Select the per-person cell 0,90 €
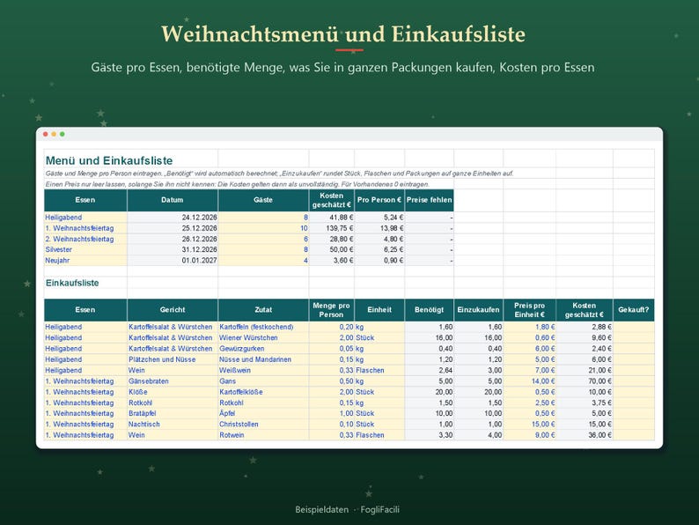Image resolution: width=699 pixels, height=525 pixels. coord(379,260)
